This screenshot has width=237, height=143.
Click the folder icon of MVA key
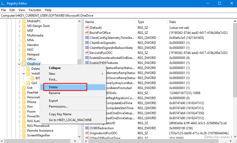[x=24, y=40]
